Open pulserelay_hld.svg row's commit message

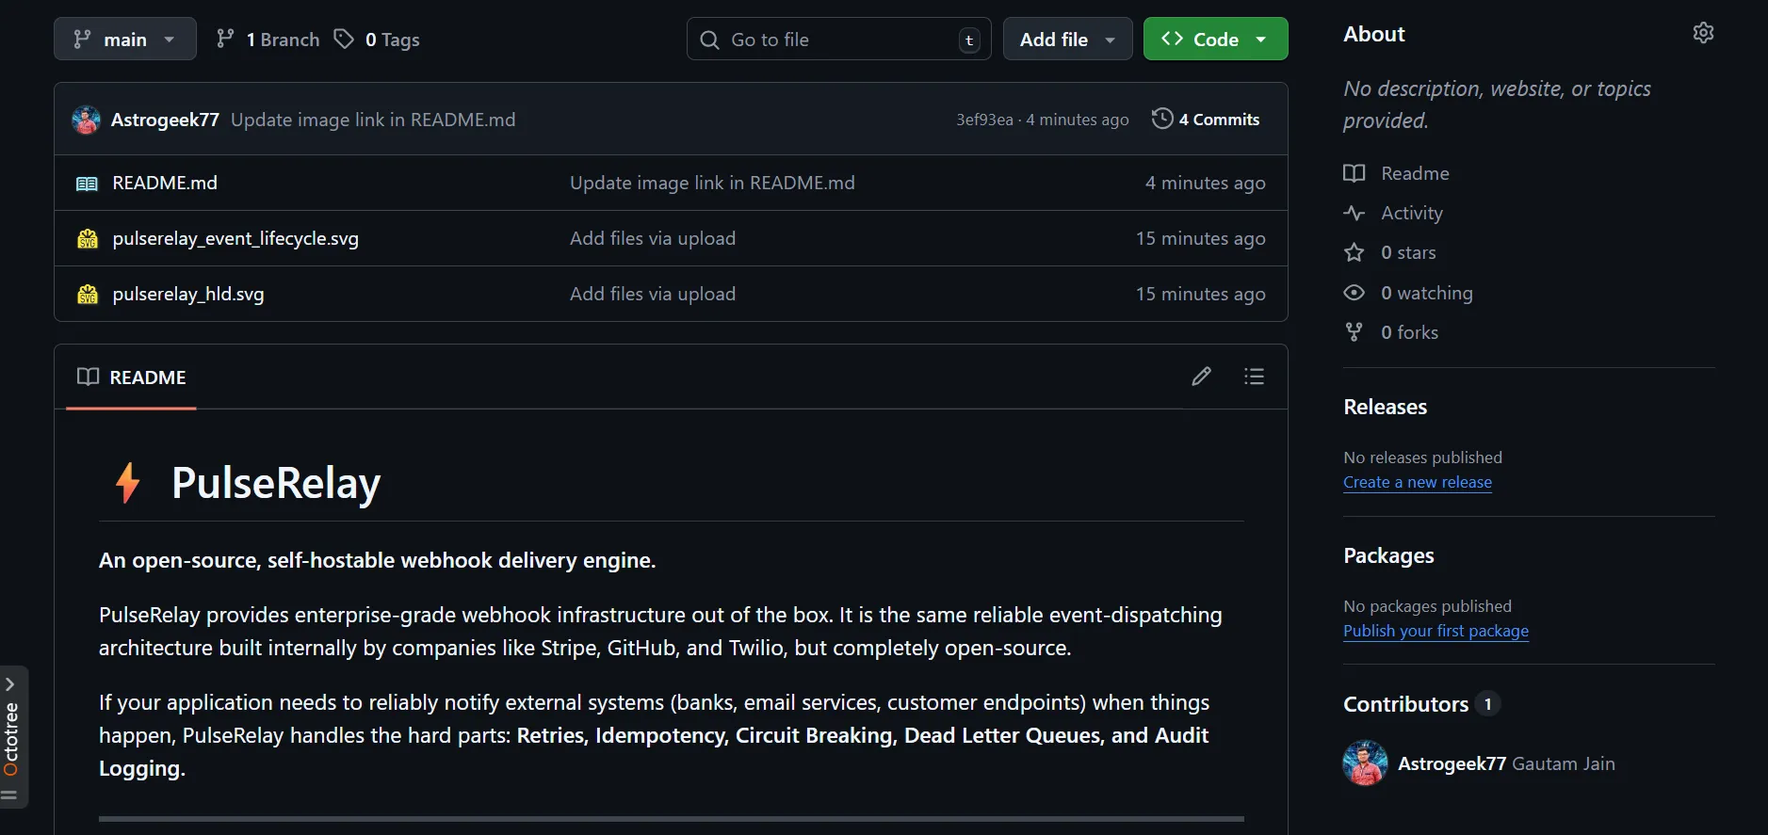653,294
